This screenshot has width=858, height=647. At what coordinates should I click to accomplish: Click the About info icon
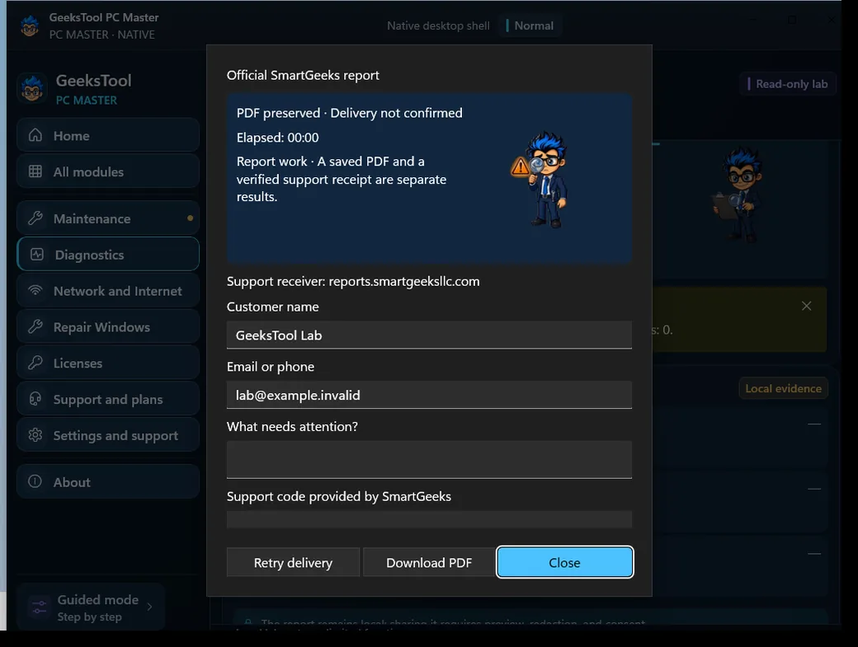pyautogui.click(x=35, y=481)
